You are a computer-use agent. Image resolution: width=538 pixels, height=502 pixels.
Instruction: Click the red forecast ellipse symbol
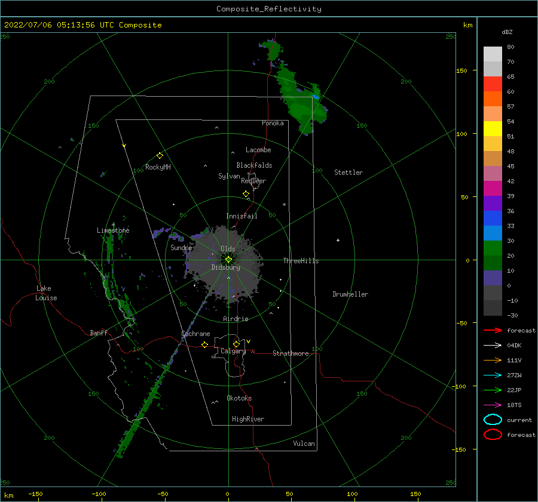point(493,435)
